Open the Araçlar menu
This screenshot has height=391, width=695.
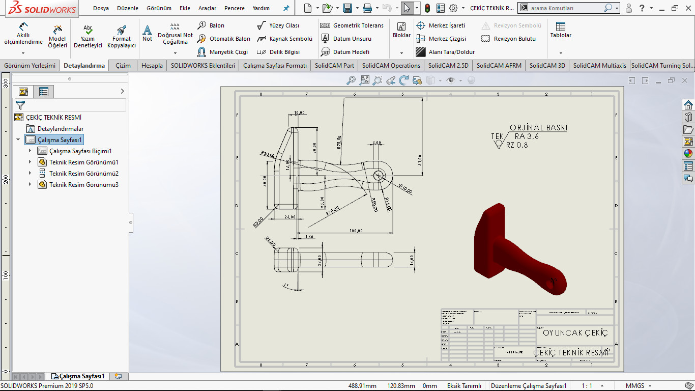(x=207, y=8)
